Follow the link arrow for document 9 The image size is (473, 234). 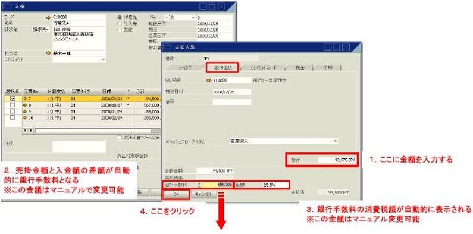pos(25,111)
